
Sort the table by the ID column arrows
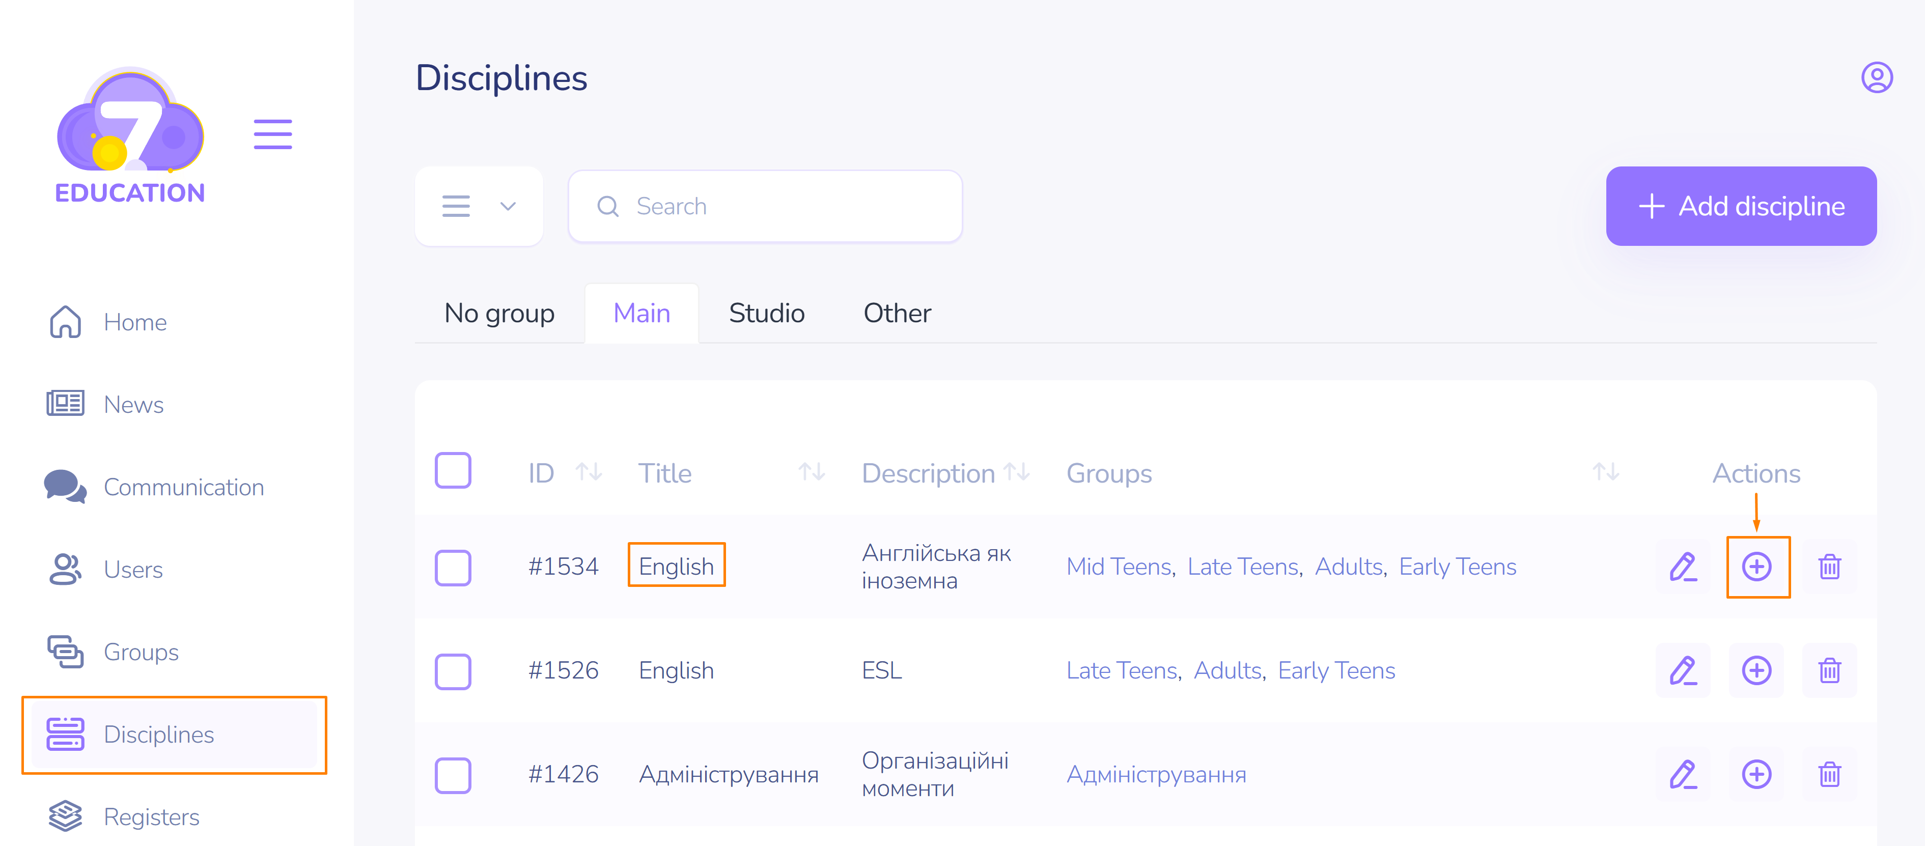589,472
